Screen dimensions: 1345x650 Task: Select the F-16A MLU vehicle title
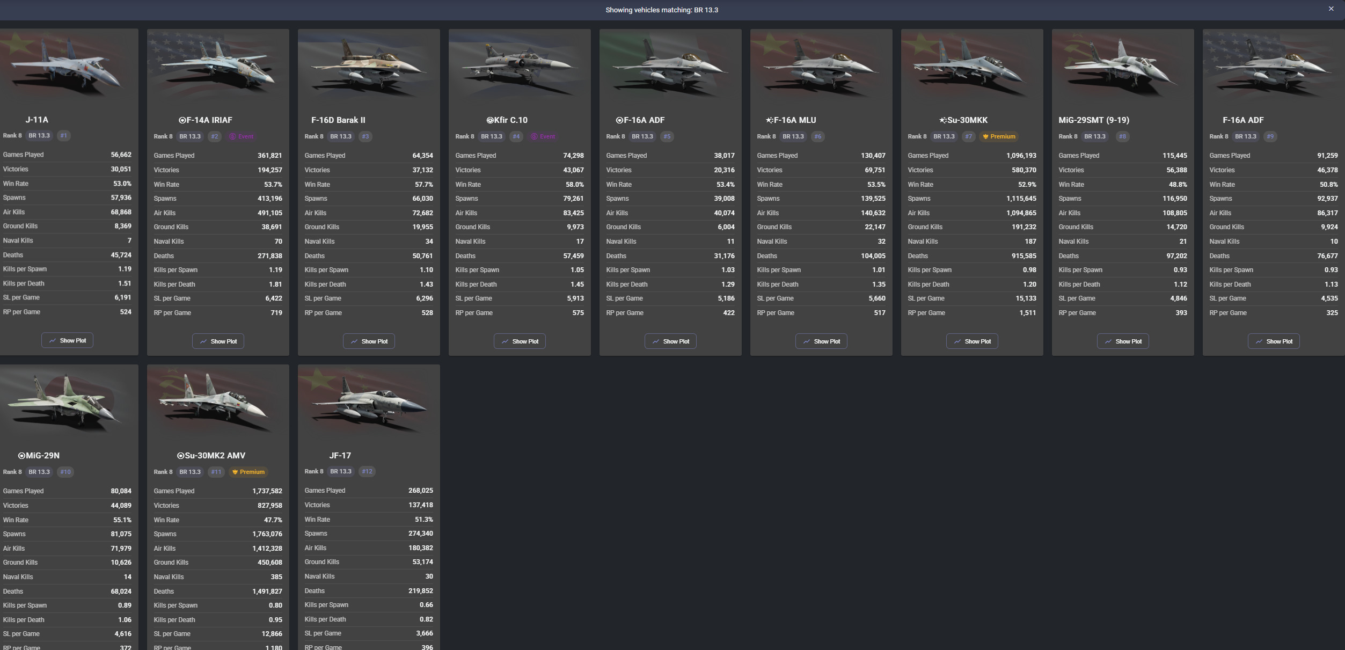pos(791,120)
